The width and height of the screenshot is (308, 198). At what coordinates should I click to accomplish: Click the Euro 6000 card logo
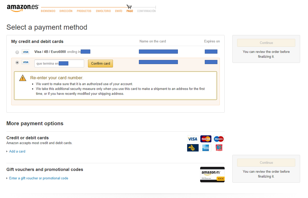pos(219,148)
